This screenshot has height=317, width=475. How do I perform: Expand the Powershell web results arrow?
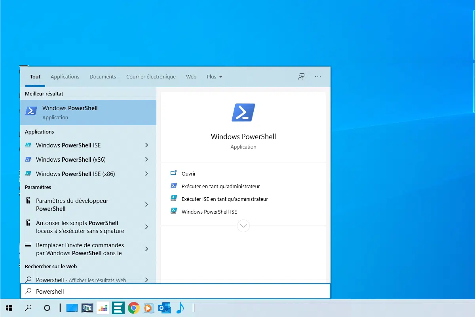point(146,280)
